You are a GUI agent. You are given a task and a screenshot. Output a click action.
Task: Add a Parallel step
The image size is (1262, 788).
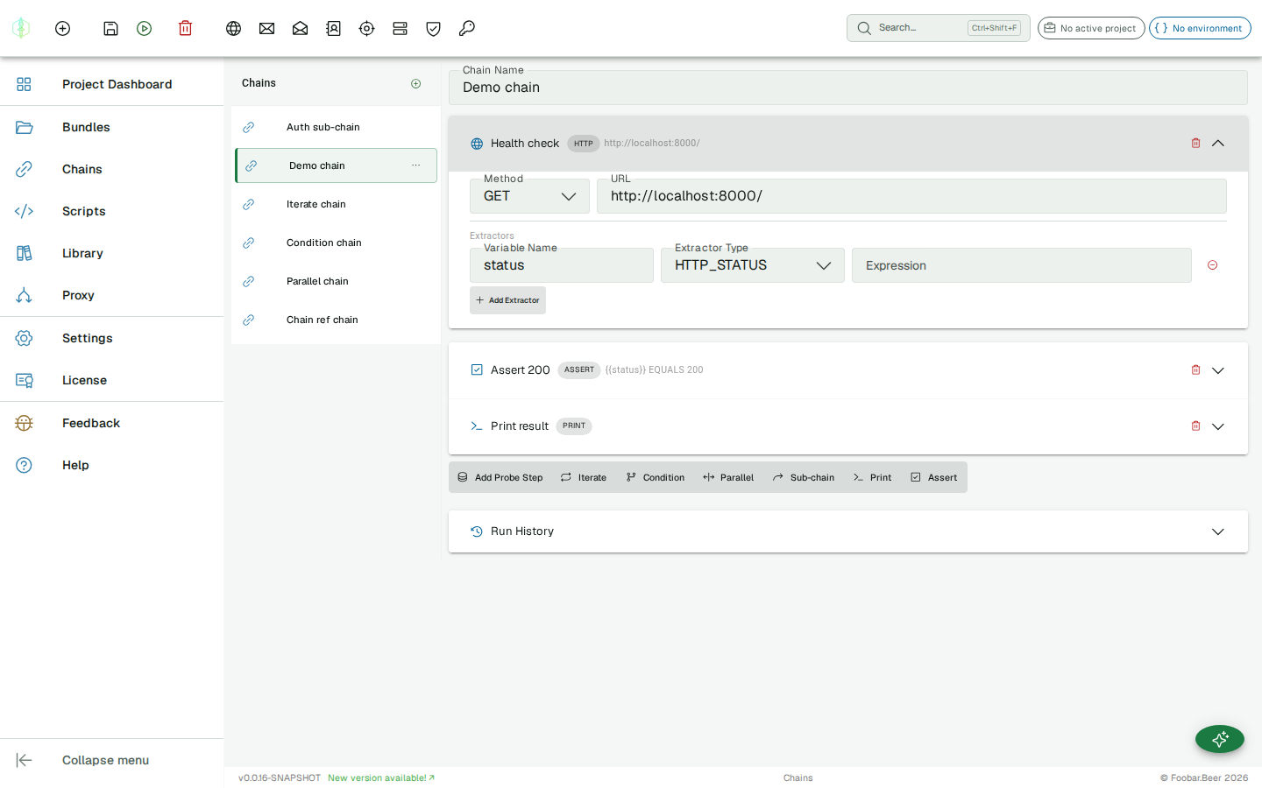pos(728,477)
